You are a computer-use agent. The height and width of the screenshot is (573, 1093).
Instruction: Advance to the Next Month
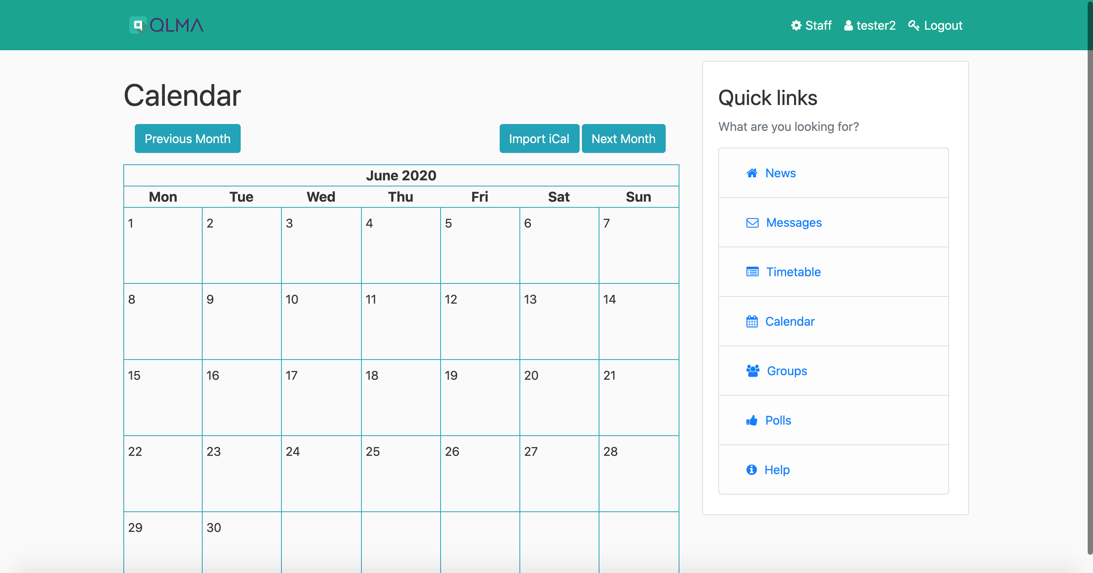(623, 138)
